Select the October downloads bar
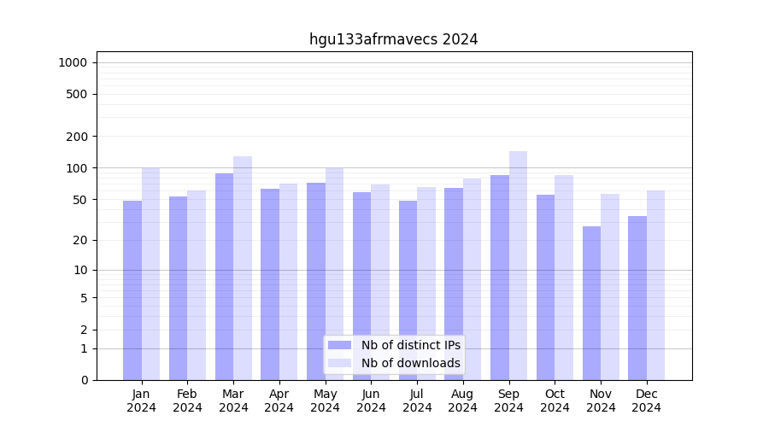The image size is (769, 427). point(564,277)
